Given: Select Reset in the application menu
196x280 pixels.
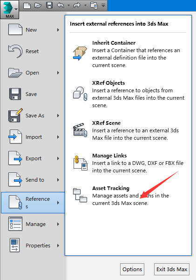Looking at the screenshot, I should pos(33,51).
